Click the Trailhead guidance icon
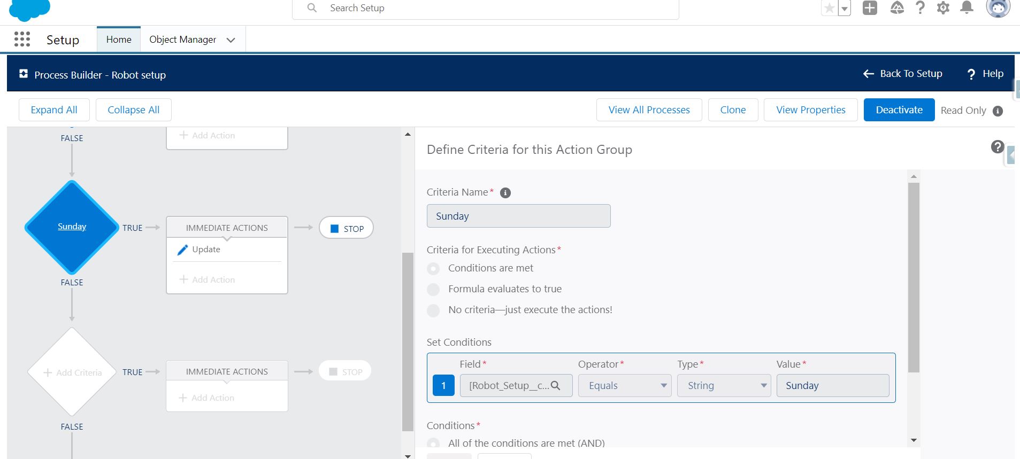 [896, 8]
